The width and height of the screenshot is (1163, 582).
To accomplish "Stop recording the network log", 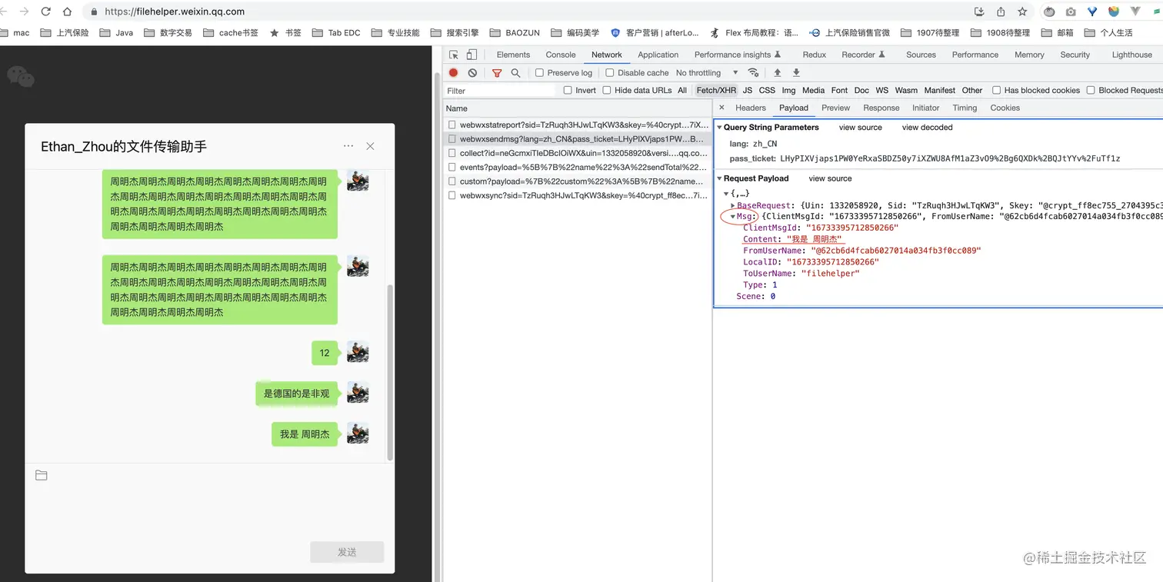I will click(454, 73).
